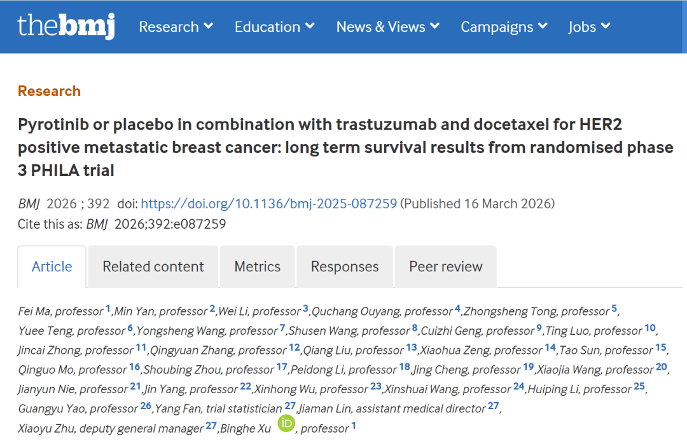Expand the Education dropdown menu

(274, 27)
